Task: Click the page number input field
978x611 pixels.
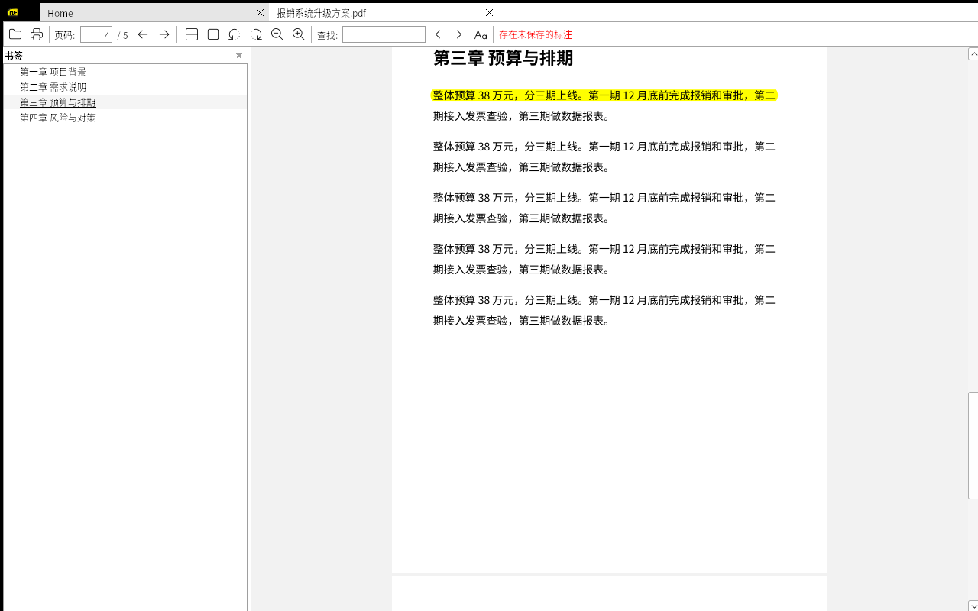Action: click(x=96, y=34)
